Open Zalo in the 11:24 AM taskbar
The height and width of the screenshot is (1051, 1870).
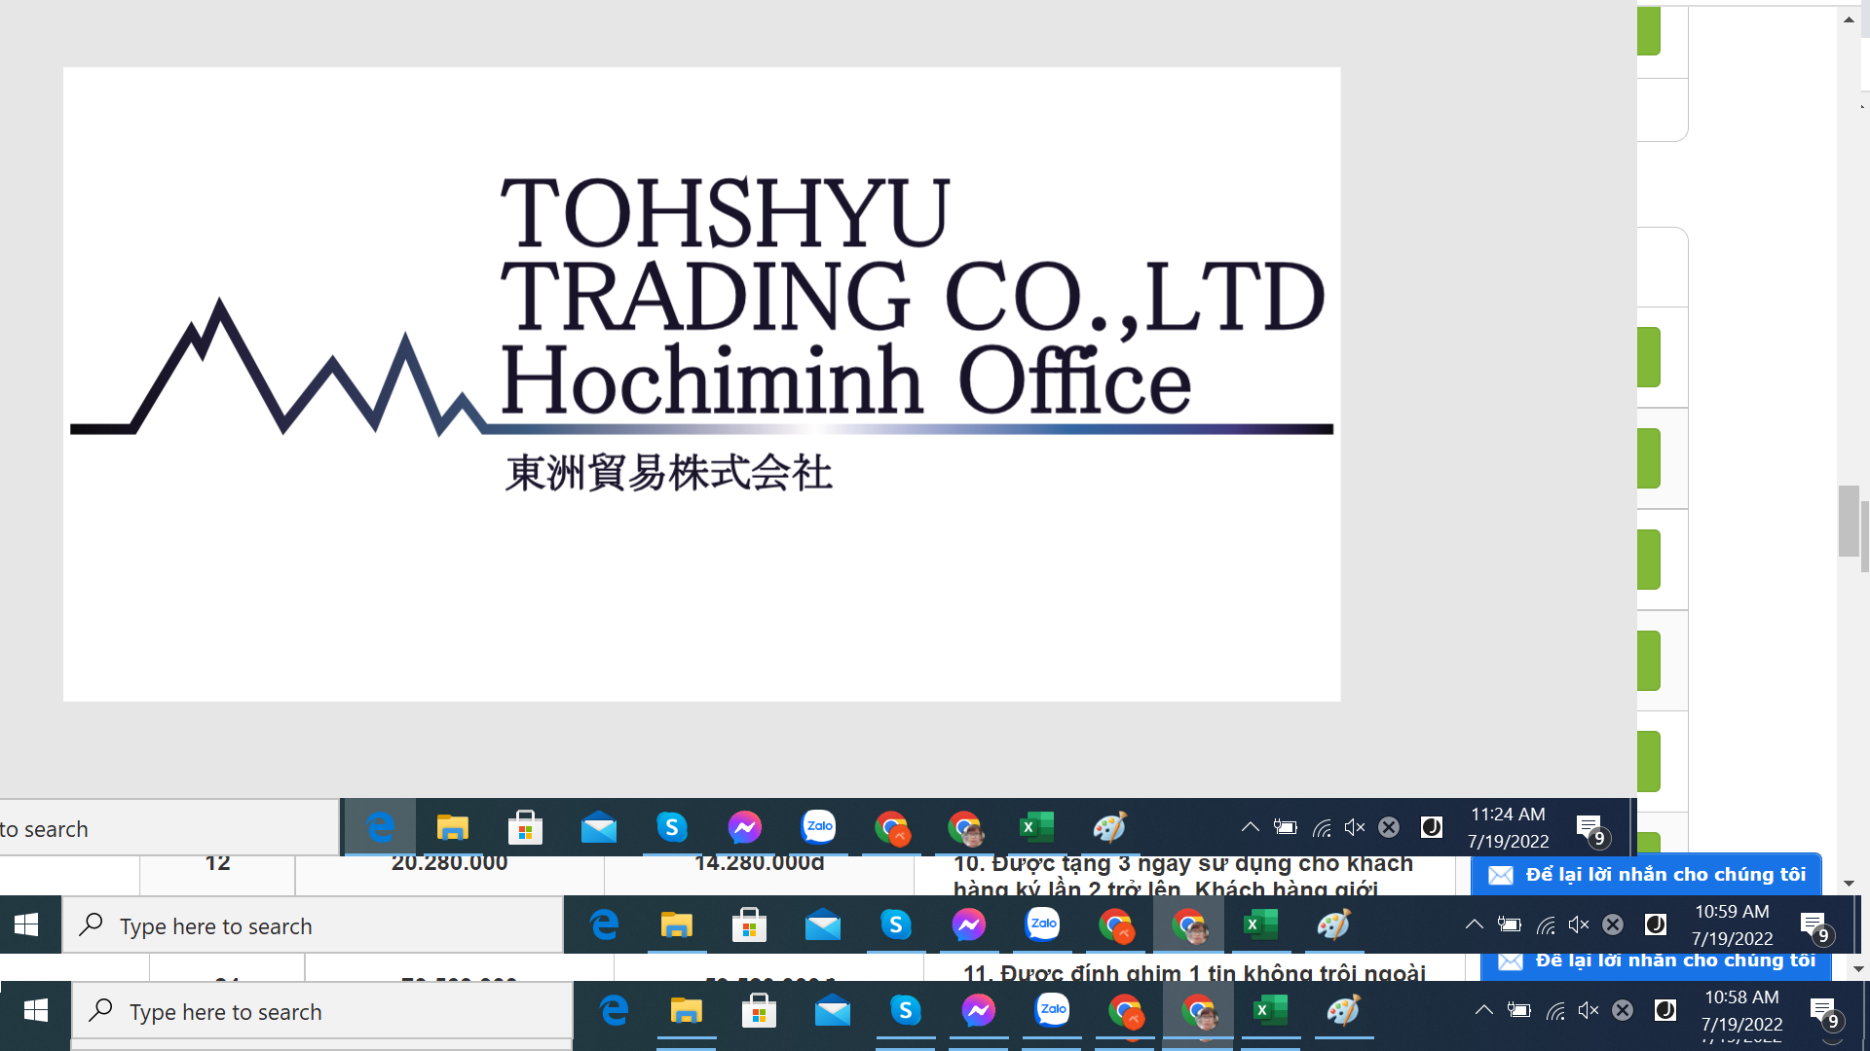[x=819, y=827]
